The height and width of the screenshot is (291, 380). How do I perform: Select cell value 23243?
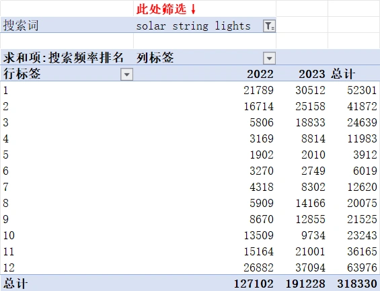(x=362, y=235)
